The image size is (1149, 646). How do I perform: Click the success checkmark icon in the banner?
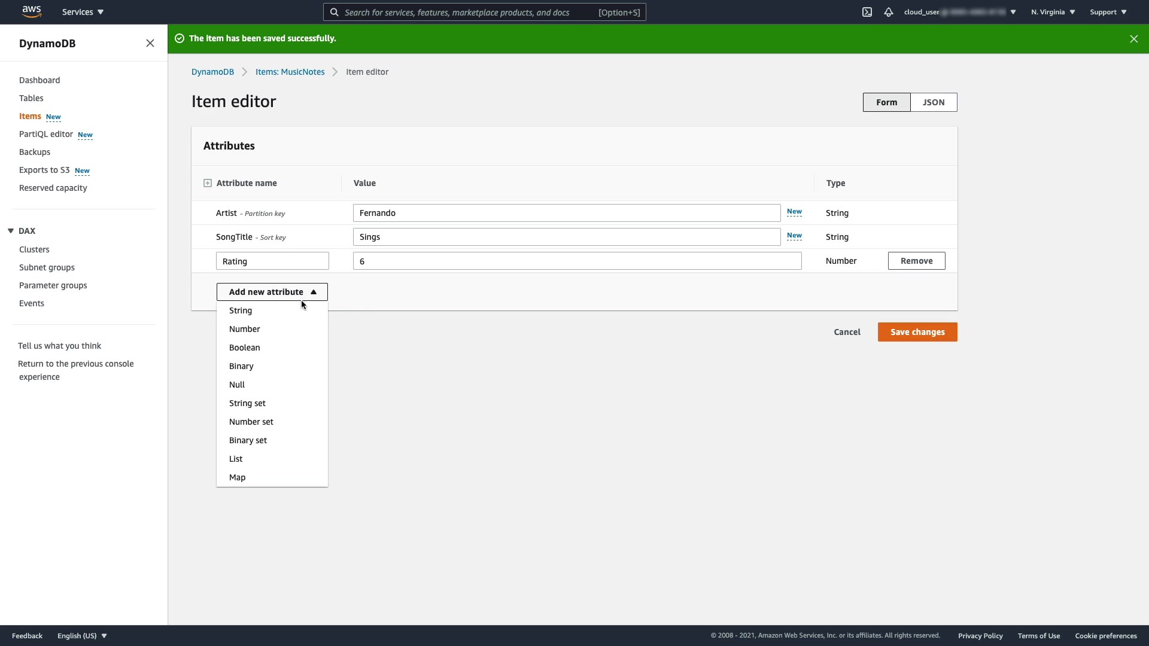coord(180,38)
